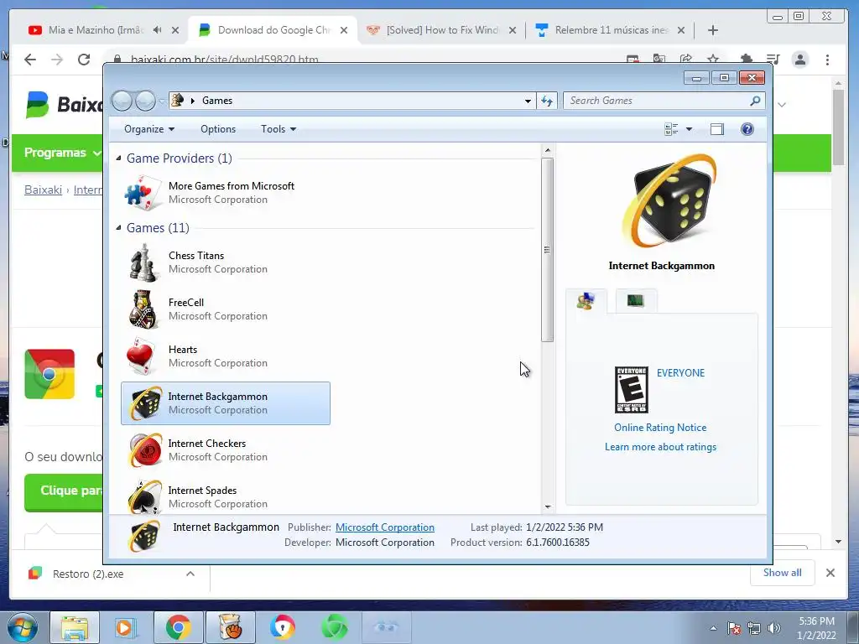Image resolution: width=859 pixels, height=644 pixels.
Task: Click the large Internet Backgammon preview image
Action: tap(669, 201)
